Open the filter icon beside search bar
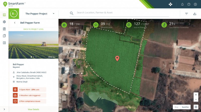 coord(187,14)
